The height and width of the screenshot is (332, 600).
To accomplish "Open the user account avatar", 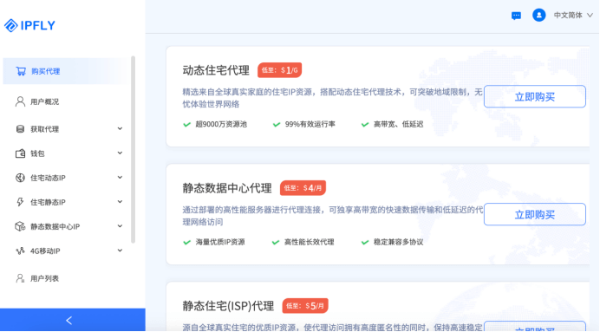I will pyautogui.click(x=538, y=16).
